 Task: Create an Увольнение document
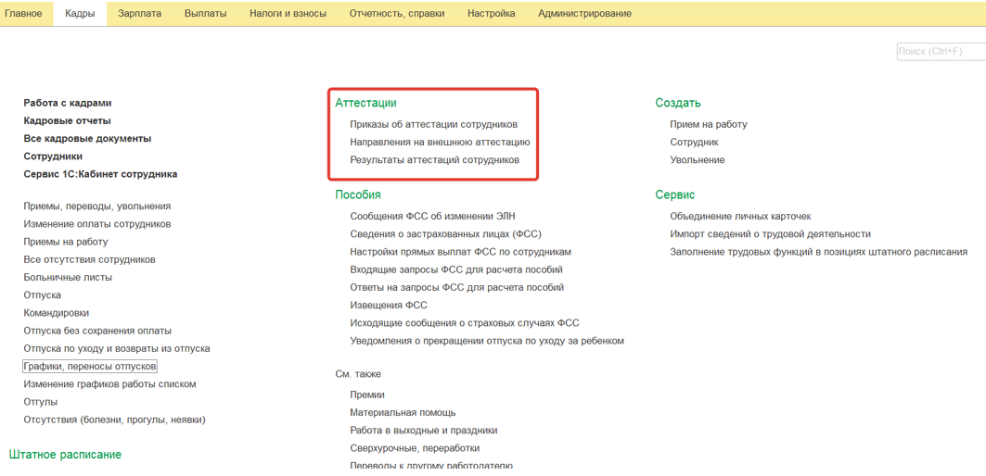point(697,160)
